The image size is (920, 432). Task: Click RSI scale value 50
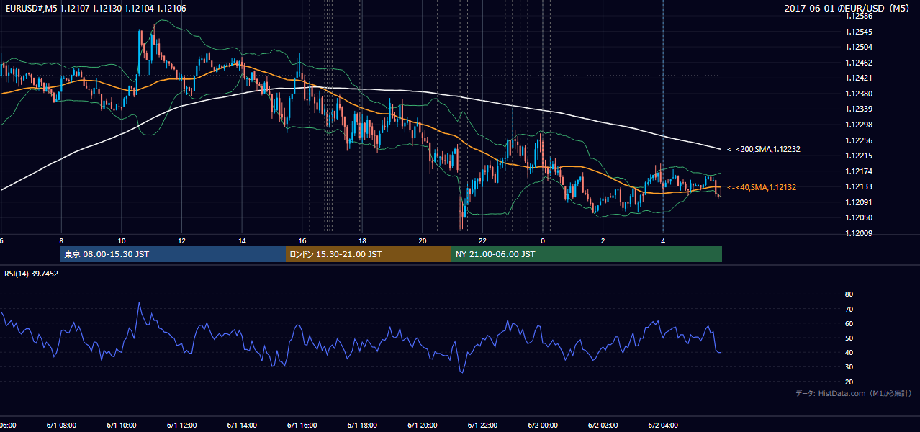[x=849, y=338]
